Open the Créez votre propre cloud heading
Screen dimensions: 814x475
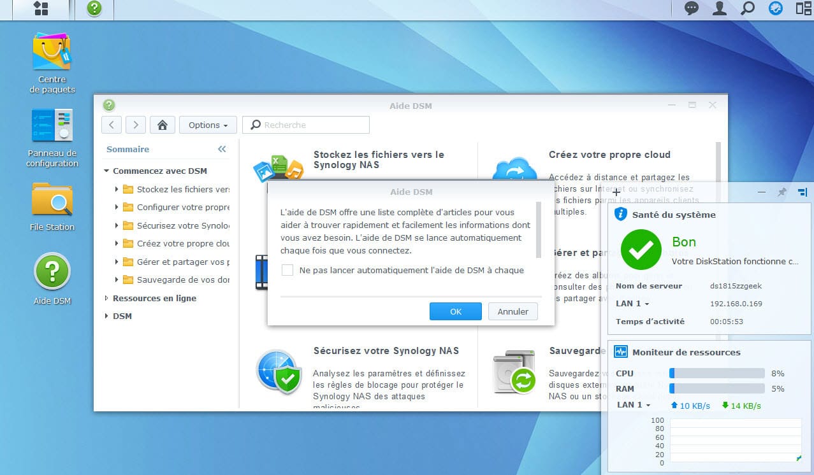point(609,155)
